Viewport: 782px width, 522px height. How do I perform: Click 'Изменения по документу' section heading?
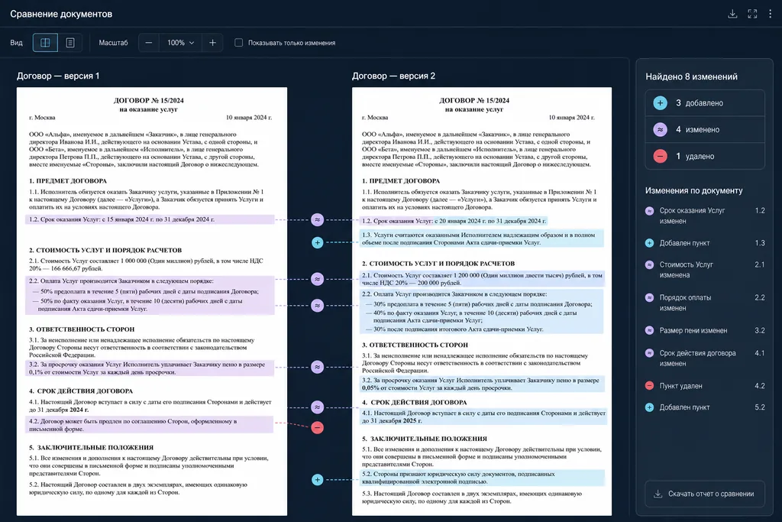pyautogui.click(x=693, y=190)
